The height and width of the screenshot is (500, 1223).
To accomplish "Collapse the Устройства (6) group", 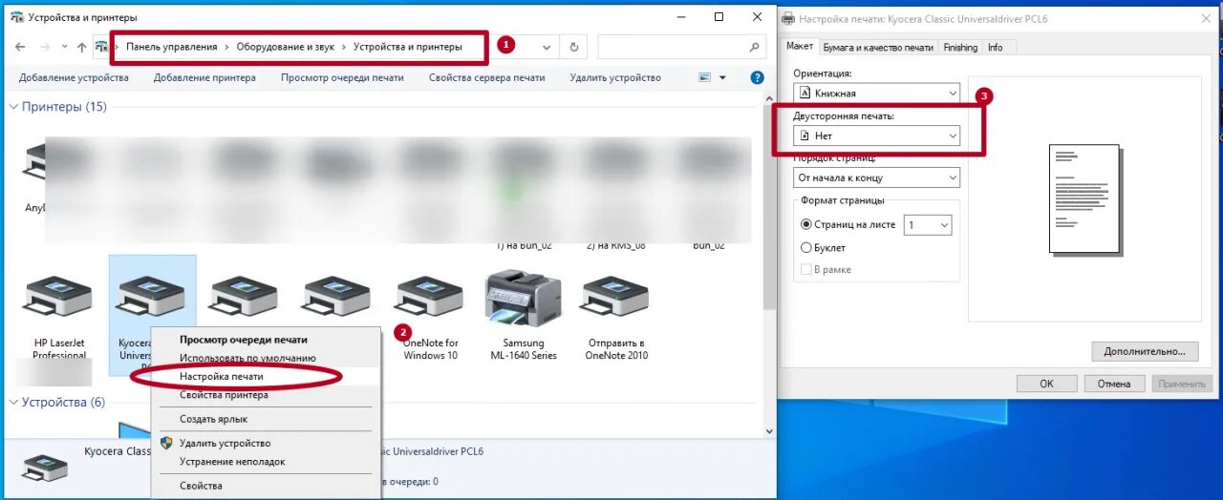I will (x=14, y=403).
